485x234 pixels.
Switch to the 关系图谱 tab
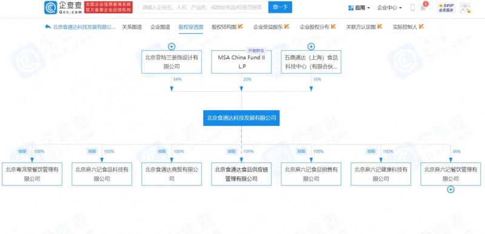132,27
